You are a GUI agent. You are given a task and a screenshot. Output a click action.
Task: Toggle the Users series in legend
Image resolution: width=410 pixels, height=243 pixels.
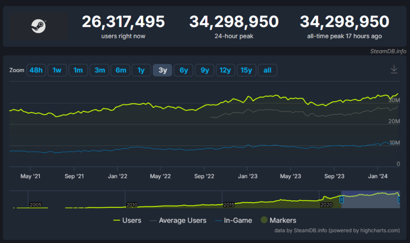coord(127,220)
